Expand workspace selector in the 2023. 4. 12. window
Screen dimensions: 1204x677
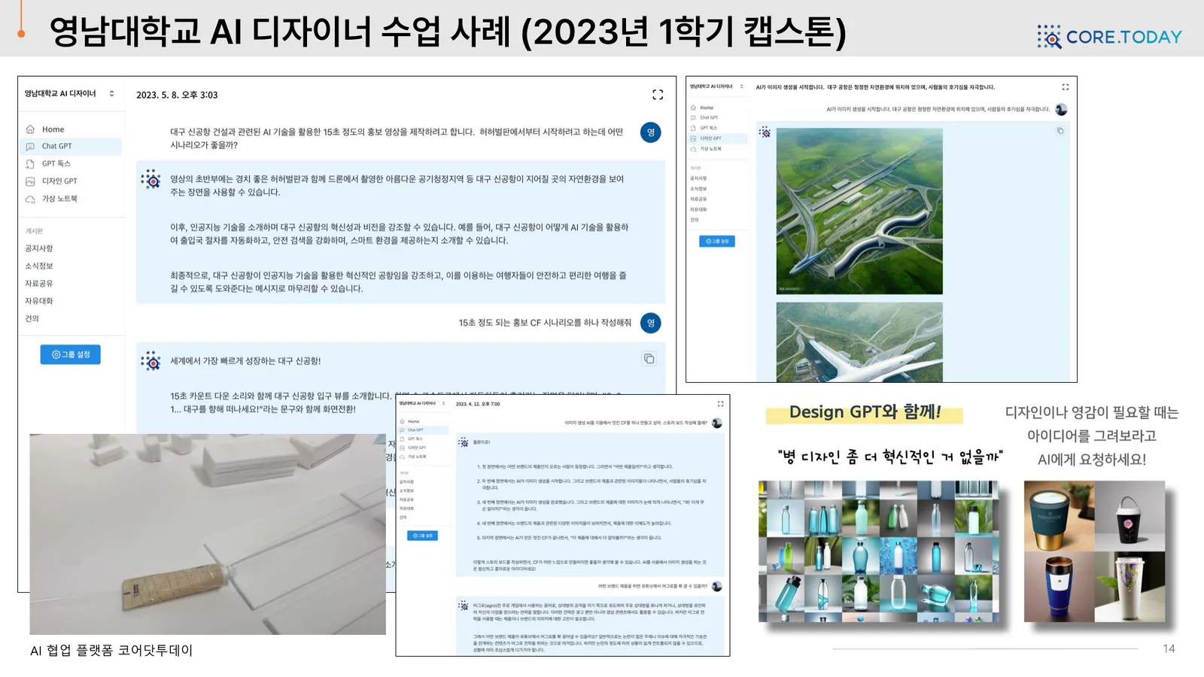pyautogui.click(x=443, y=404)
